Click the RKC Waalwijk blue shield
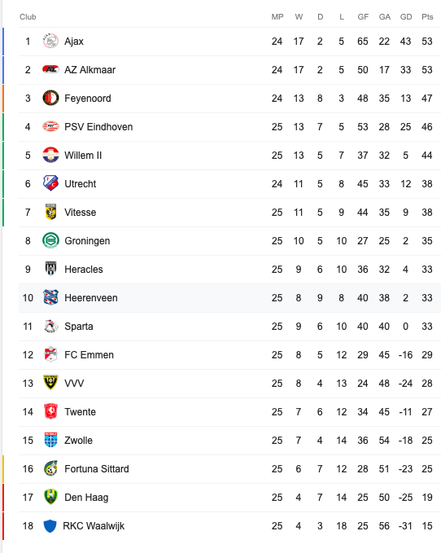The image size is (441, 553). click(x=50, y=526)
